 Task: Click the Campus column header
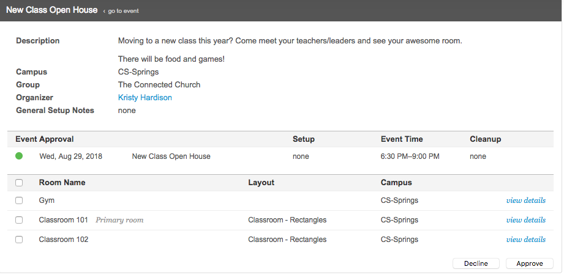396,183
